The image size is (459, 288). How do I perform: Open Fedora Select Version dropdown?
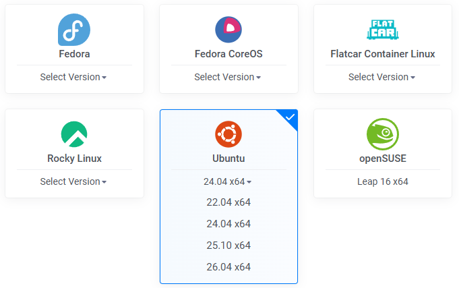click(x=73, y=77)
